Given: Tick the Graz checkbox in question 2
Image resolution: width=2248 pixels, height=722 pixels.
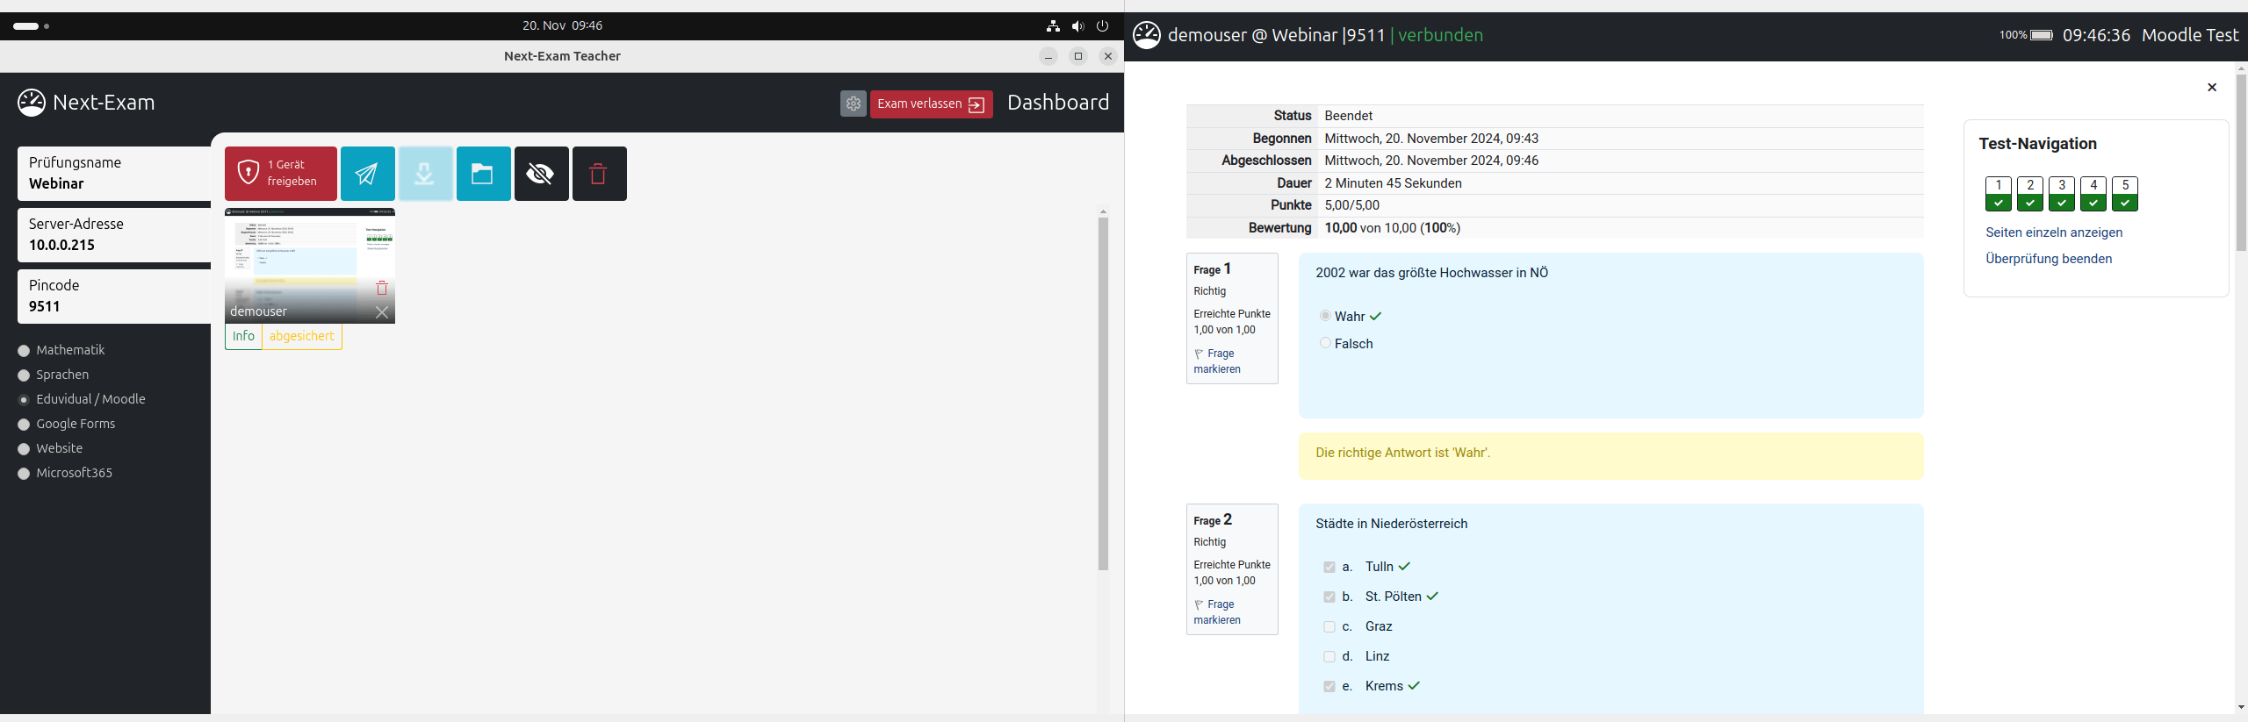Looking at the screenshot, I should pyautogui.click(x=1329, y=626).
